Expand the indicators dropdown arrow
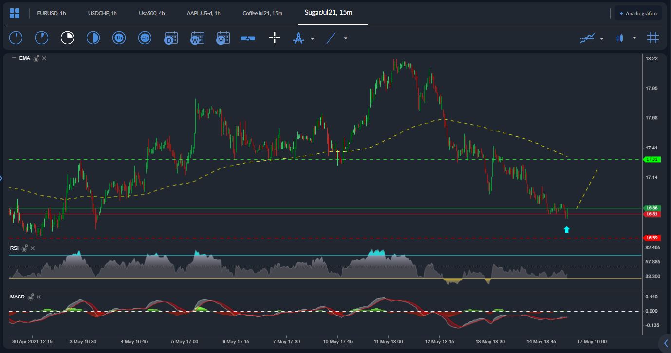 click(602, 38)
